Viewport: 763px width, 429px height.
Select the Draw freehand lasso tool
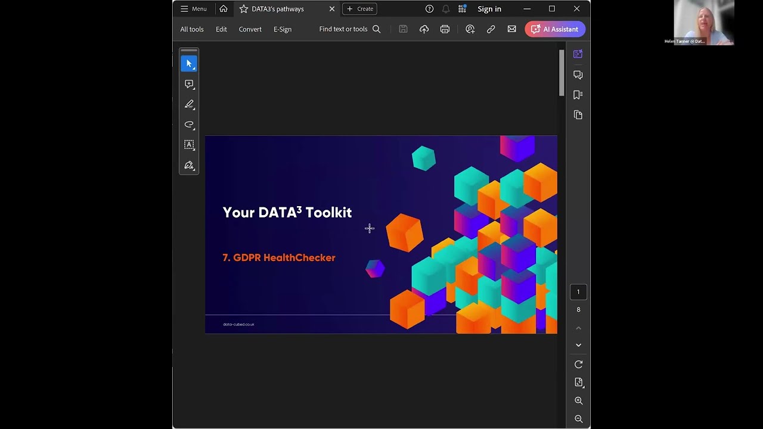189,125
